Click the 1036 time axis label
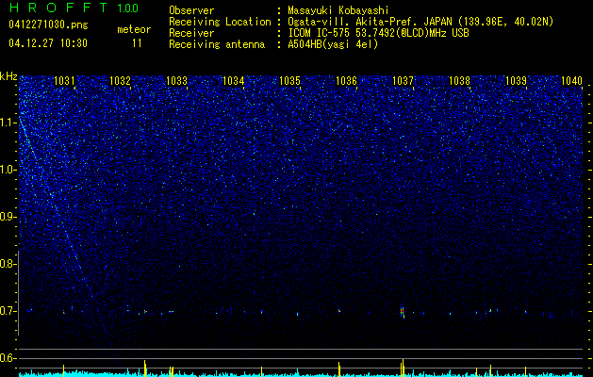 click(x=346, y=80)
